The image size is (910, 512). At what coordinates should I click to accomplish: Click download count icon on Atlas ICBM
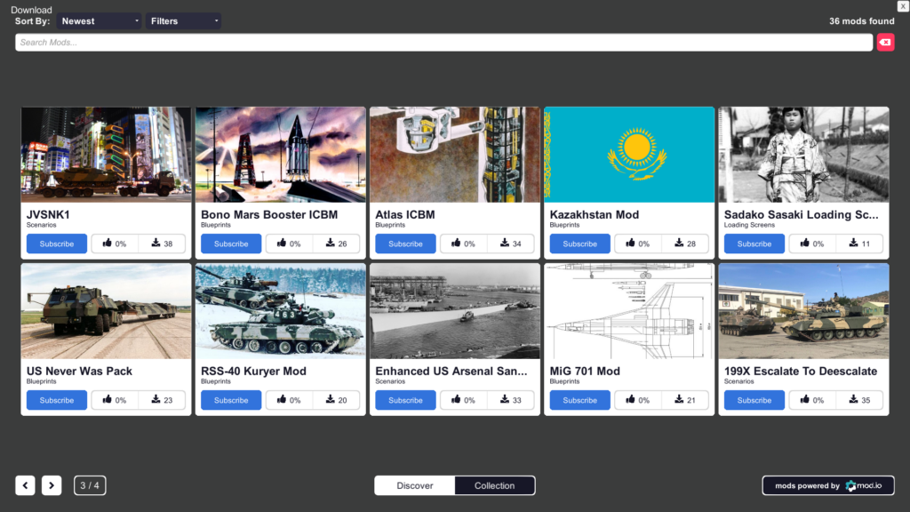click(505, 244)
